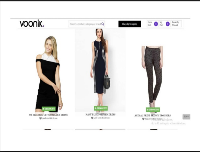Open the Recently Viewed panel
Viewport: 200px width, 152px height.
176,24
